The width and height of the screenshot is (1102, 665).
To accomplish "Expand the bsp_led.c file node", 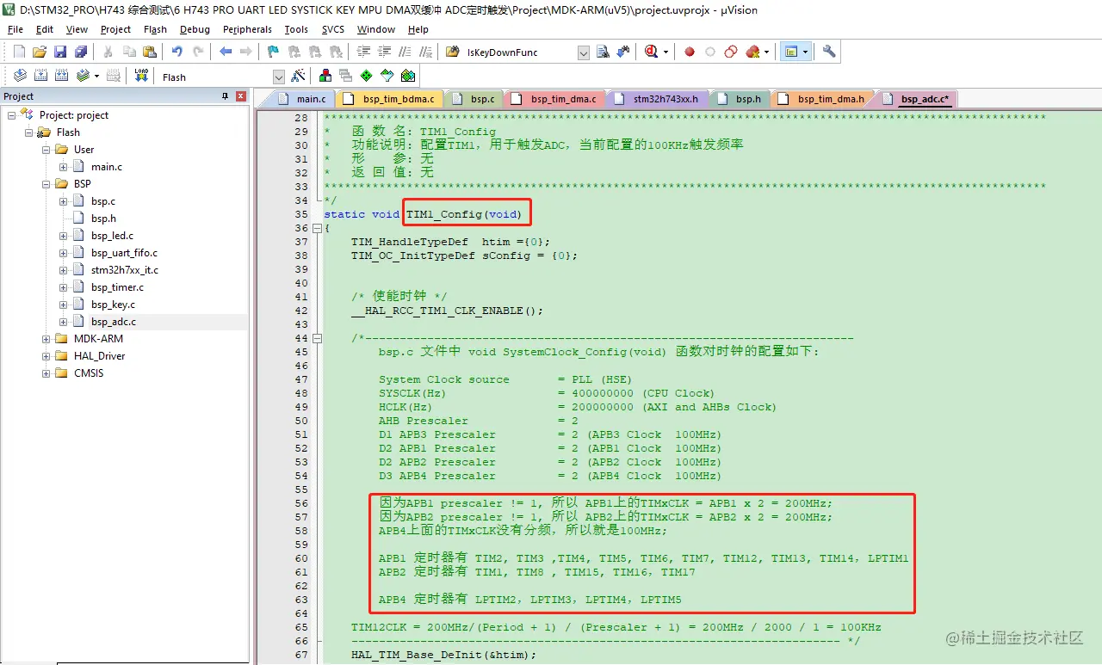I will click(63, 236).
